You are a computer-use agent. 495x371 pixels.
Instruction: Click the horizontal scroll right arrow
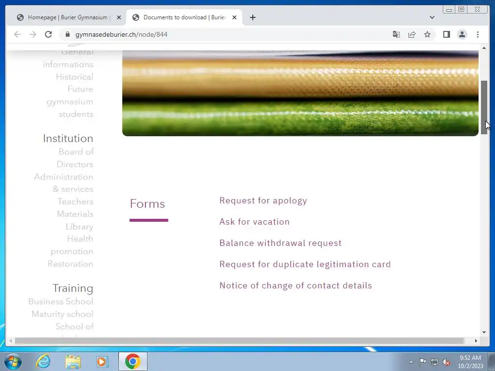click(476, 341)
